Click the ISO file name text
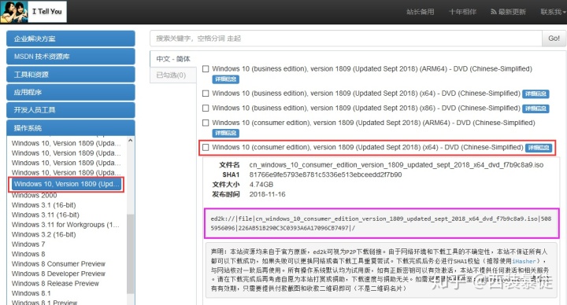 tap(396, 165)
